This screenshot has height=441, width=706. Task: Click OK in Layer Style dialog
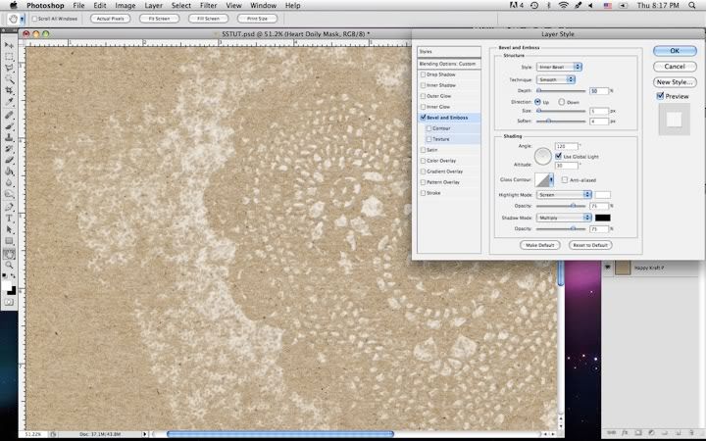[675, 51]
